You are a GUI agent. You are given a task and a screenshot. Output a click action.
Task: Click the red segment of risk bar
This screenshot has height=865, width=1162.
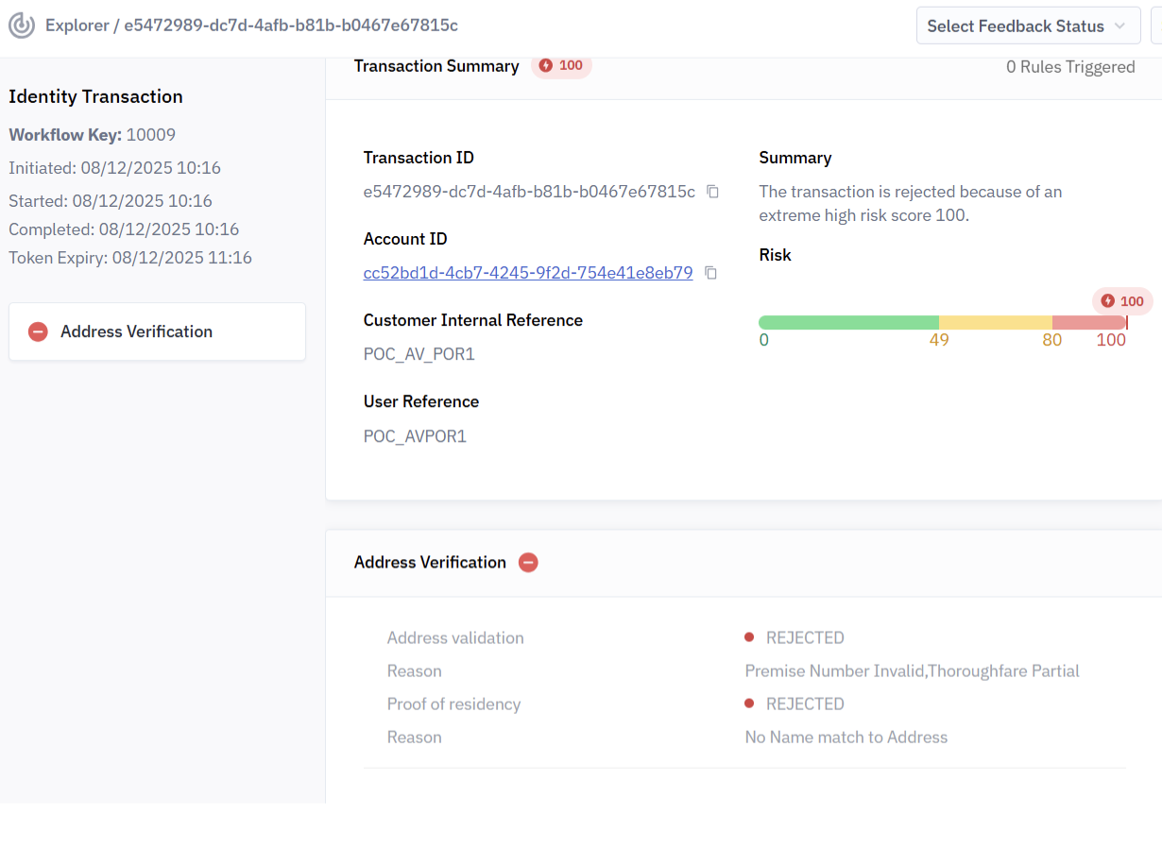(x=1087, y=322)
